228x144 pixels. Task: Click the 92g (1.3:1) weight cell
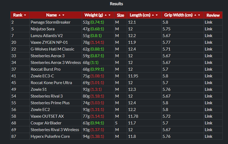click(98, 89)
